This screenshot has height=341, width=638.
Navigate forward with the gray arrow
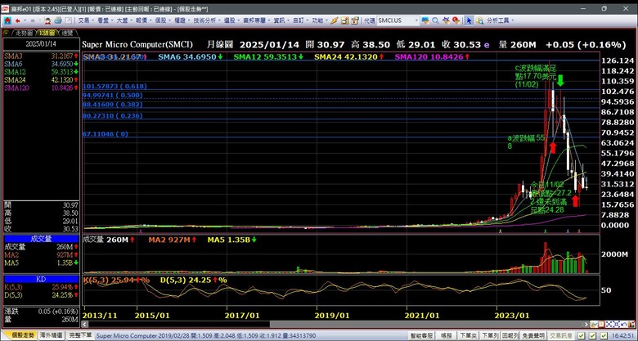click(x=33, y=20)
